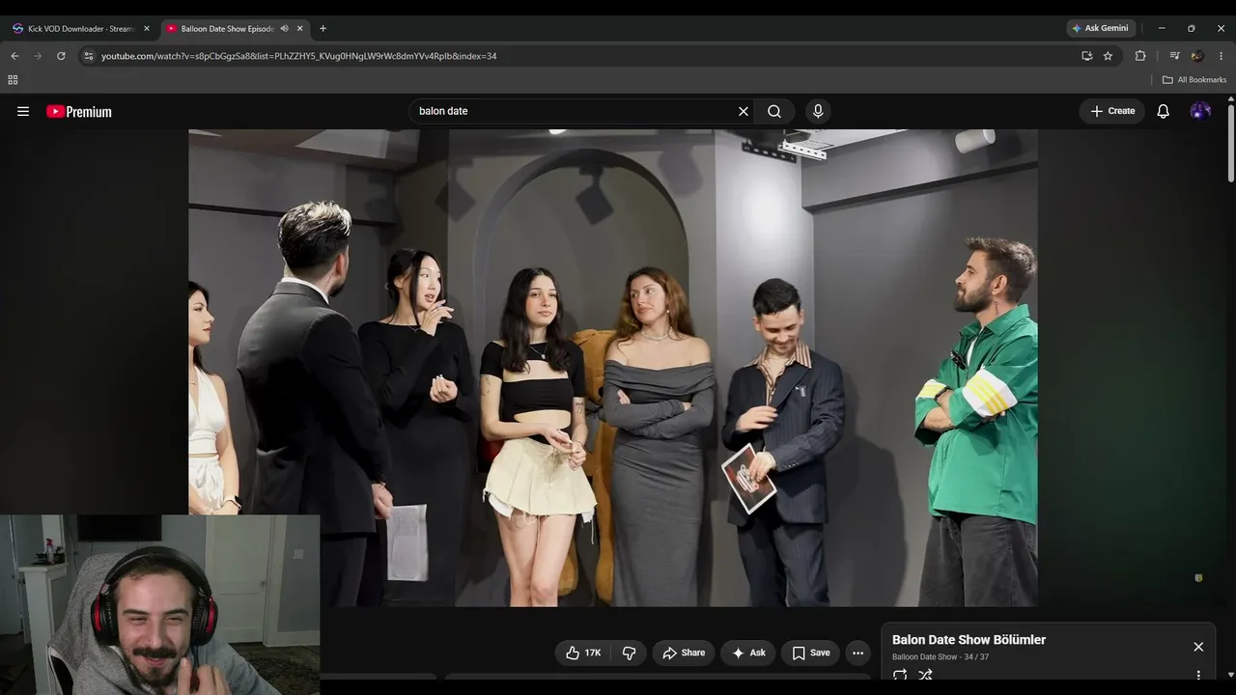
Task: Open the notifications bell
Action: pos(1164,111)
